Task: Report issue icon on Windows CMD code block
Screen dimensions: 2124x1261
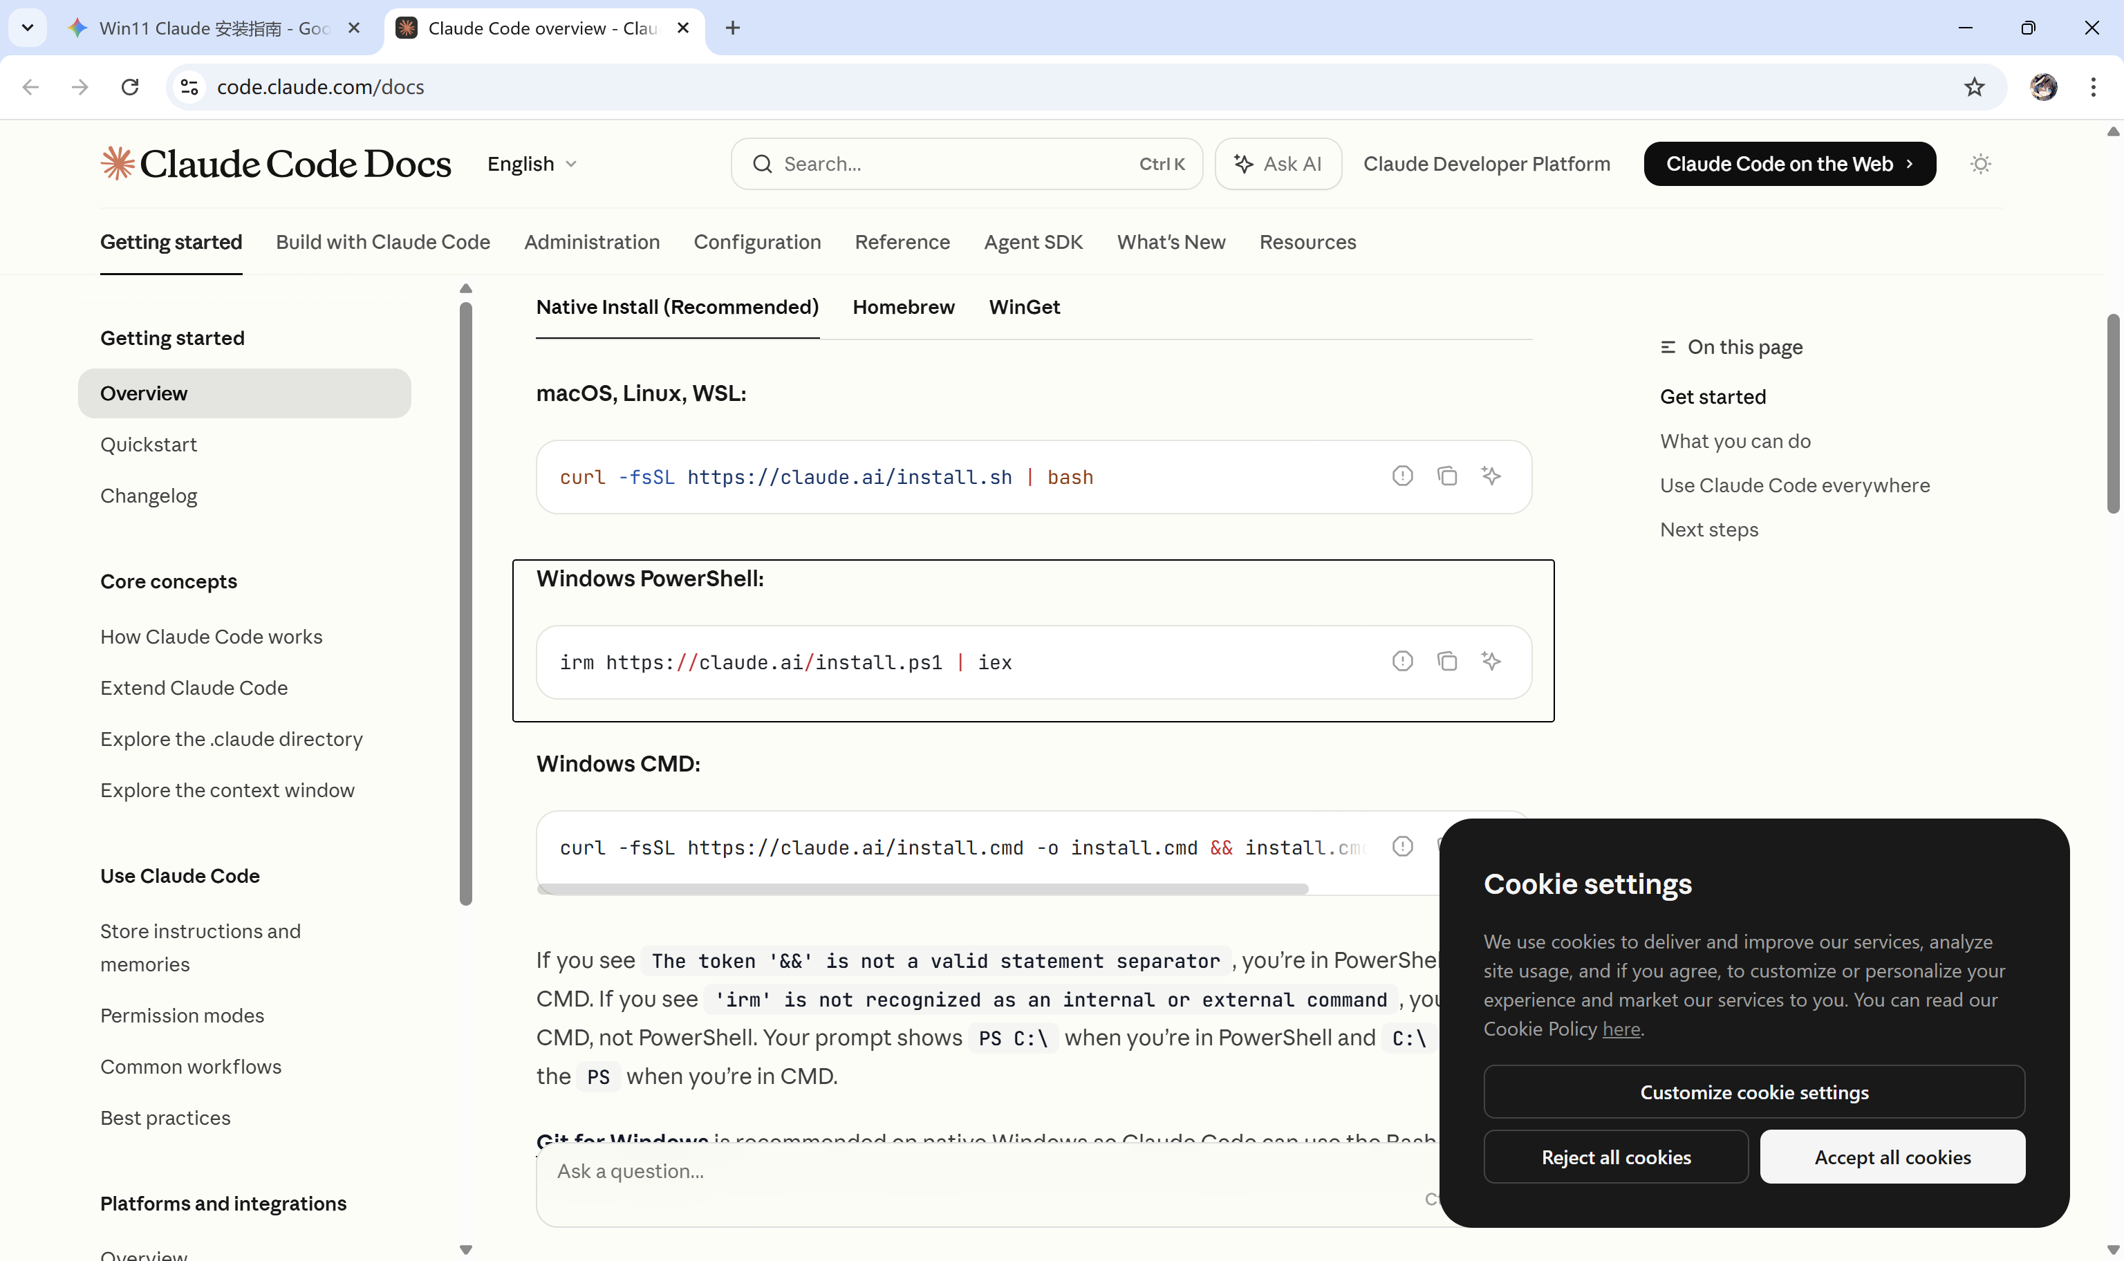Action: [1402, 846]
